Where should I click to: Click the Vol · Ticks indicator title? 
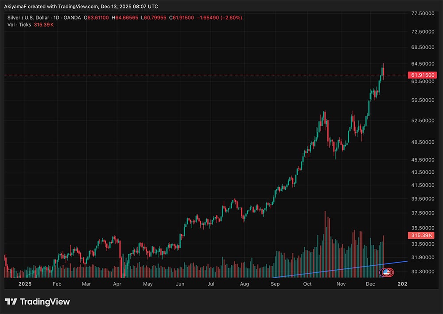19,25
